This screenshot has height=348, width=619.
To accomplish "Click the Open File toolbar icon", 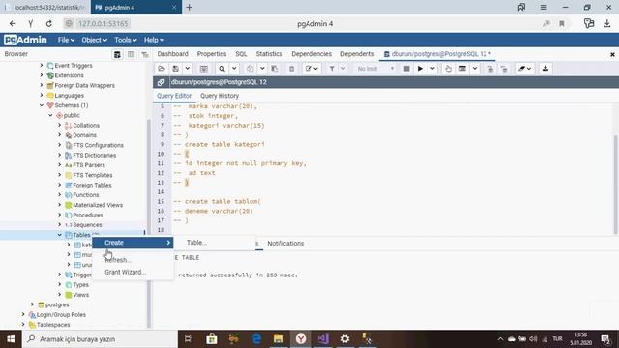I will click(x=162, y=69).
